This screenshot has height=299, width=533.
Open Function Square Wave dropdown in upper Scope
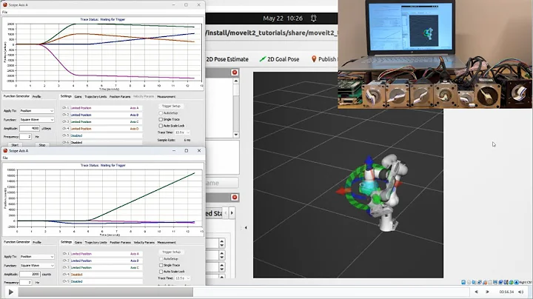click(x=37, y=120)
